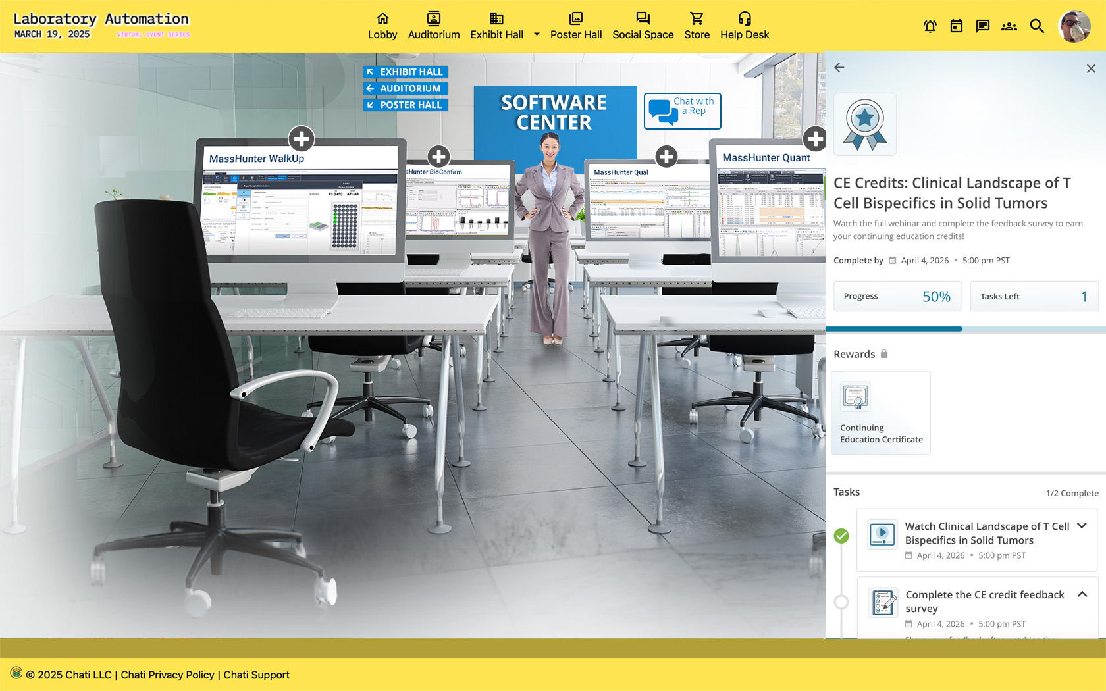Collapse the CE credit feedback survey task

1082,594
